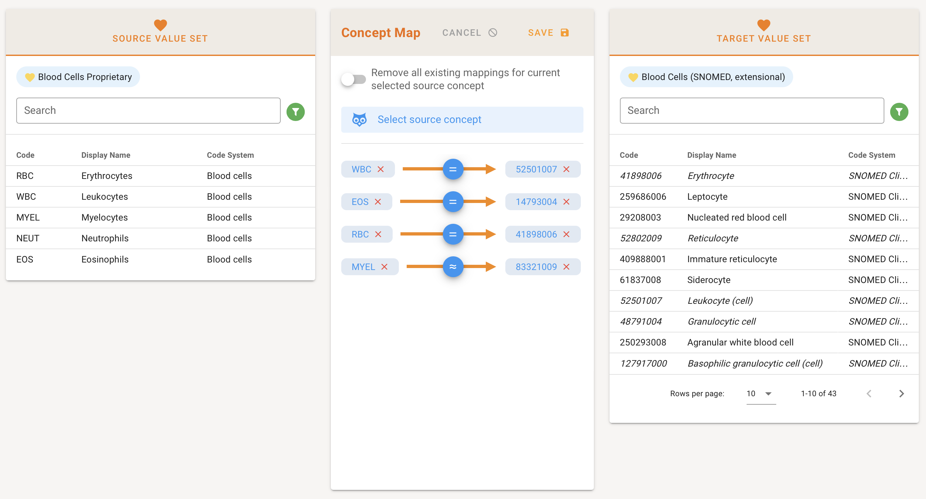Click the Blood Cells (SNOMED, extensional) chip
This screenshot has width=926, height=499.
[706, 77]
